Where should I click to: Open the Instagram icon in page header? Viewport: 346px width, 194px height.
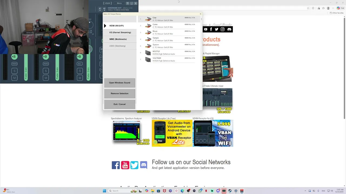point(222,29)
